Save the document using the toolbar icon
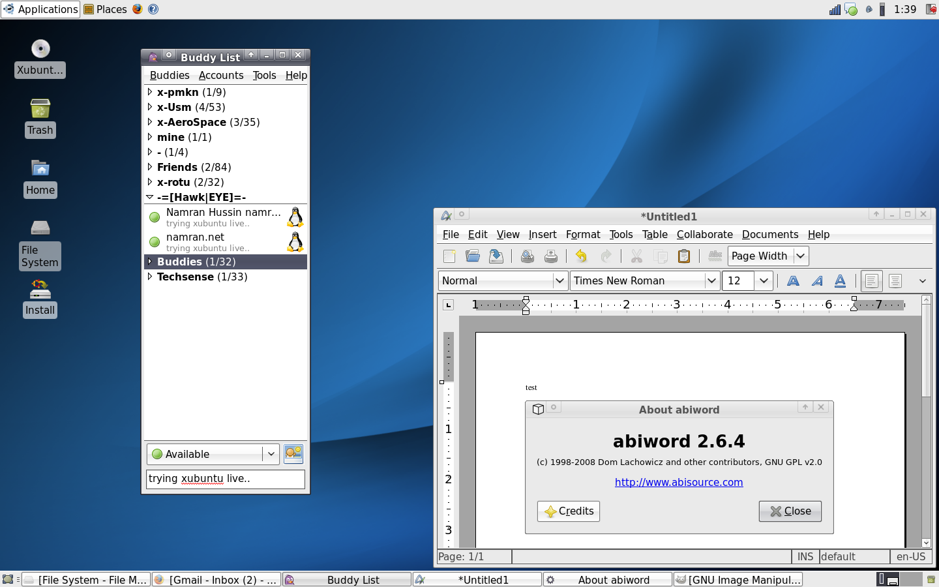Screen dimensions: 939x587 [496, 256]
